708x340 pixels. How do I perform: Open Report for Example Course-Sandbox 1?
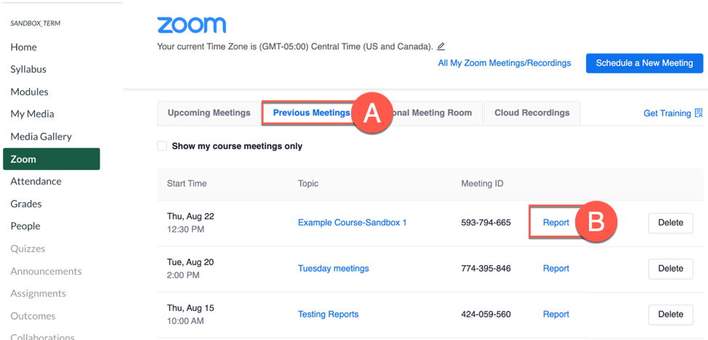pyautogui.click(x=555, y=222)
